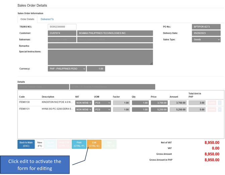The image size is (225, 175).
Task: Open UOM dropdown for ITEM0130 row
Action: click(x=102, y=103)
